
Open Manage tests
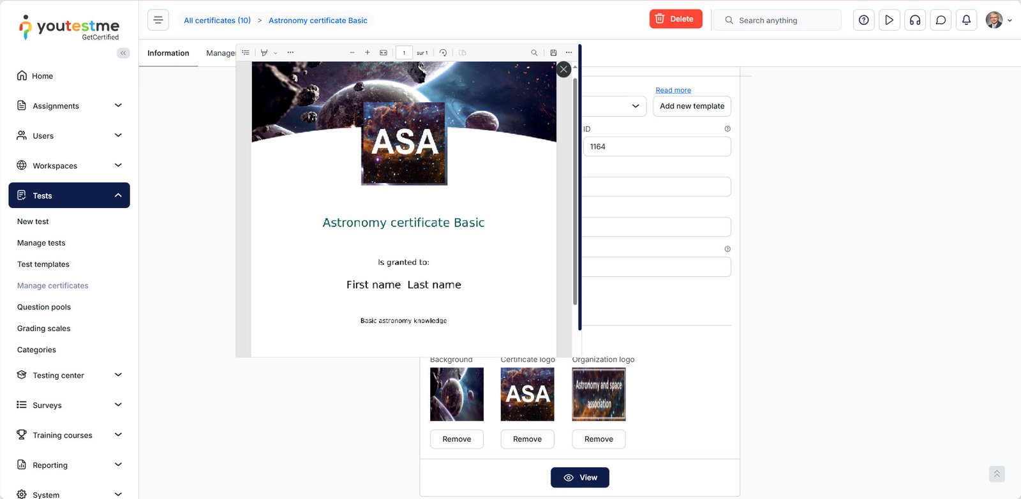click(x=41, y=243)
